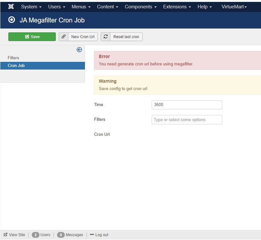
Task: Click 'You need generate cron url' error text
Action: [x=146, y=64]
